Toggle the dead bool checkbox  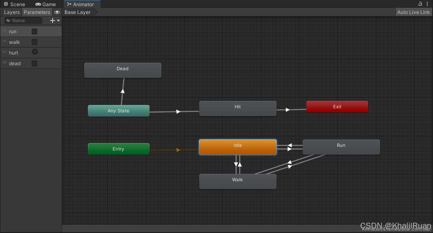(x=35, y=64)
